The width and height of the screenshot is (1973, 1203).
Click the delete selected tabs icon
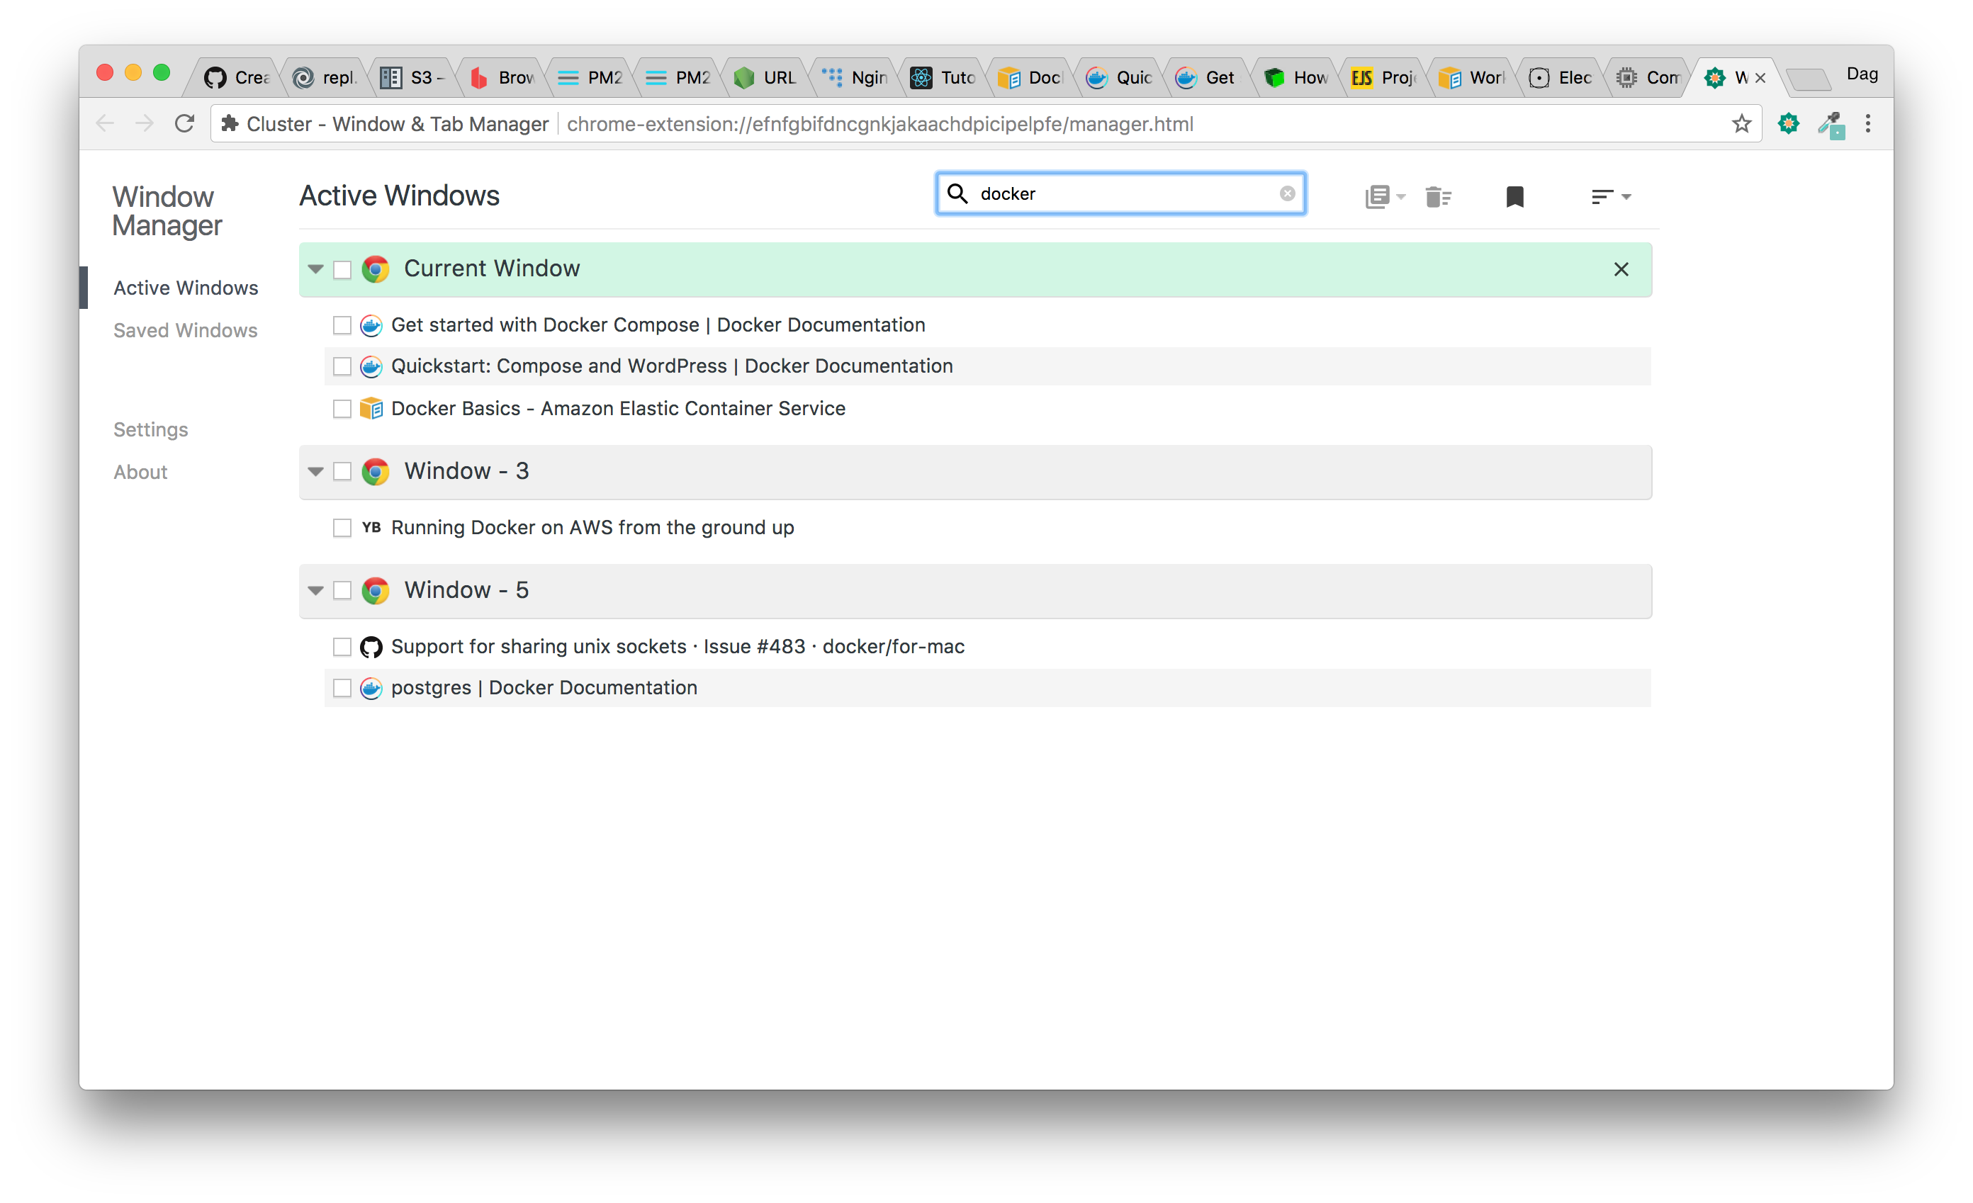point(1438,196)
